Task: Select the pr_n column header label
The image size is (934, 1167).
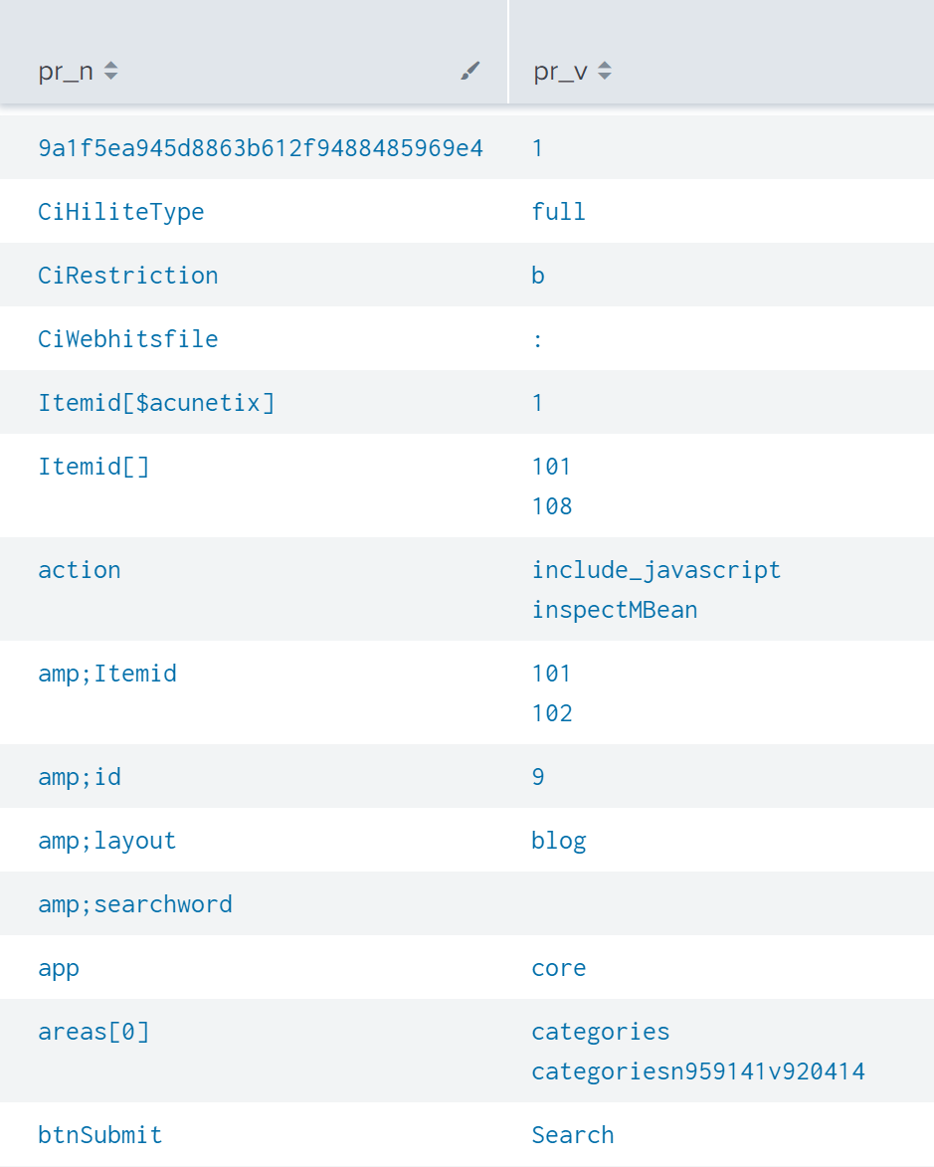Action: pos(66,72)
